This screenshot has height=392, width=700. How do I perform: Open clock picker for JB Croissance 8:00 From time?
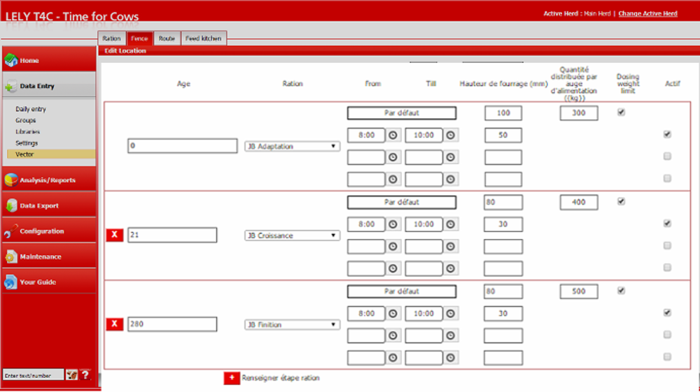393,224
